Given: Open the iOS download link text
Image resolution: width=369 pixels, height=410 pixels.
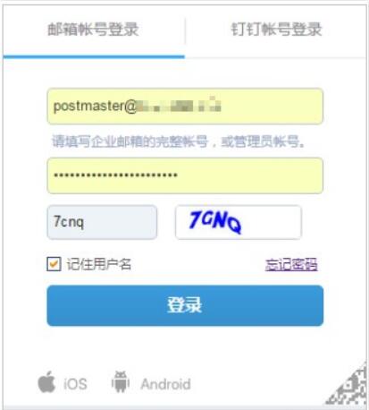Looking at the screenshot, I should (75, 384).
